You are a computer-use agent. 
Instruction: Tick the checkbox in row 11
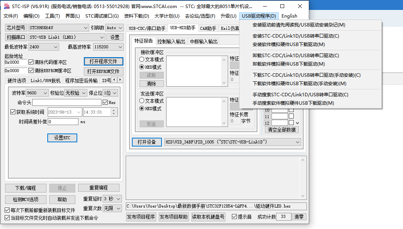(x=291, y=116)
